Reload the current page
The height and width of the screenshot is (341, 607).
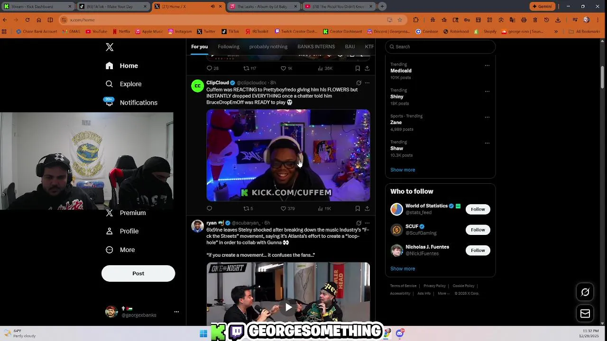point(28,20)
